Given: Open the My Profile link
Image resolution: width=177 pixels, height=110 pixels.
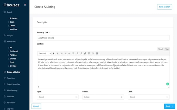Looking at the screenshot, I should (x=11, y=102).
